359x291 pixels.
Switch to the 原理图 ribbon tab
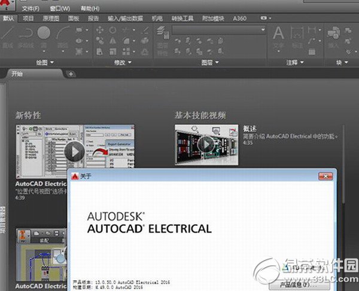[51, 19]
